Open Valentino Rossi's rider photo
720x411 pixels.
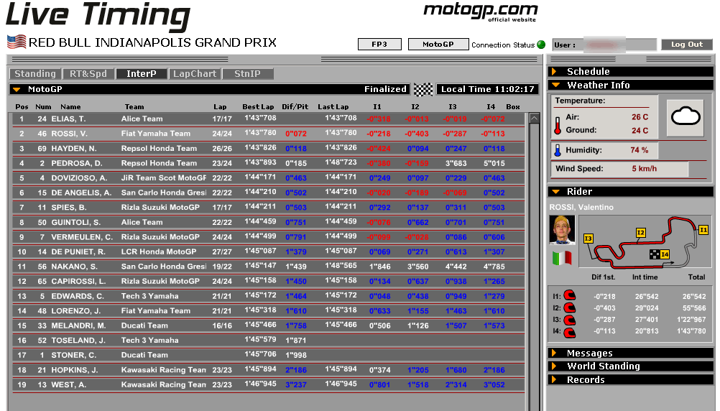point(562,230)
